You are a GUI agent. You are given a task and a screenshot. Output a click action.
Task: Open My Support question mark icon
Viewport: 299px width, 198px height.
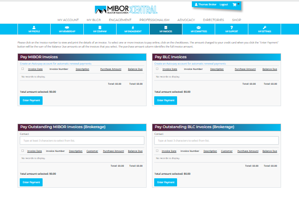tap(231, 27)
